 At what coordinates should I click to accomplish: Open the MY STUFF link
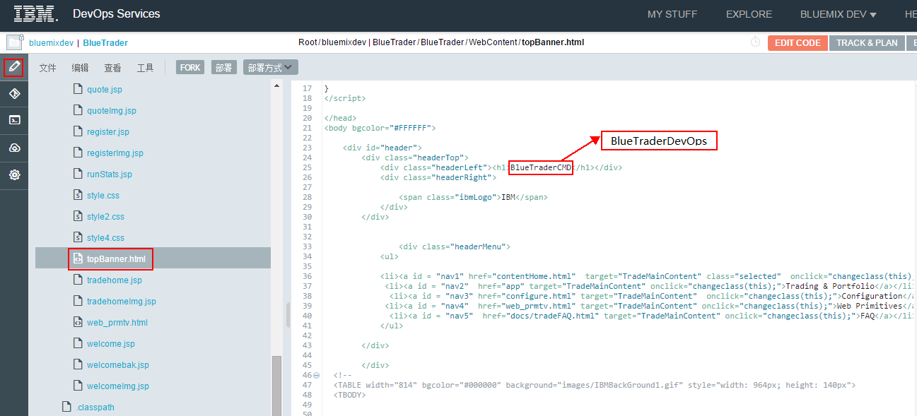coord(672,14)
